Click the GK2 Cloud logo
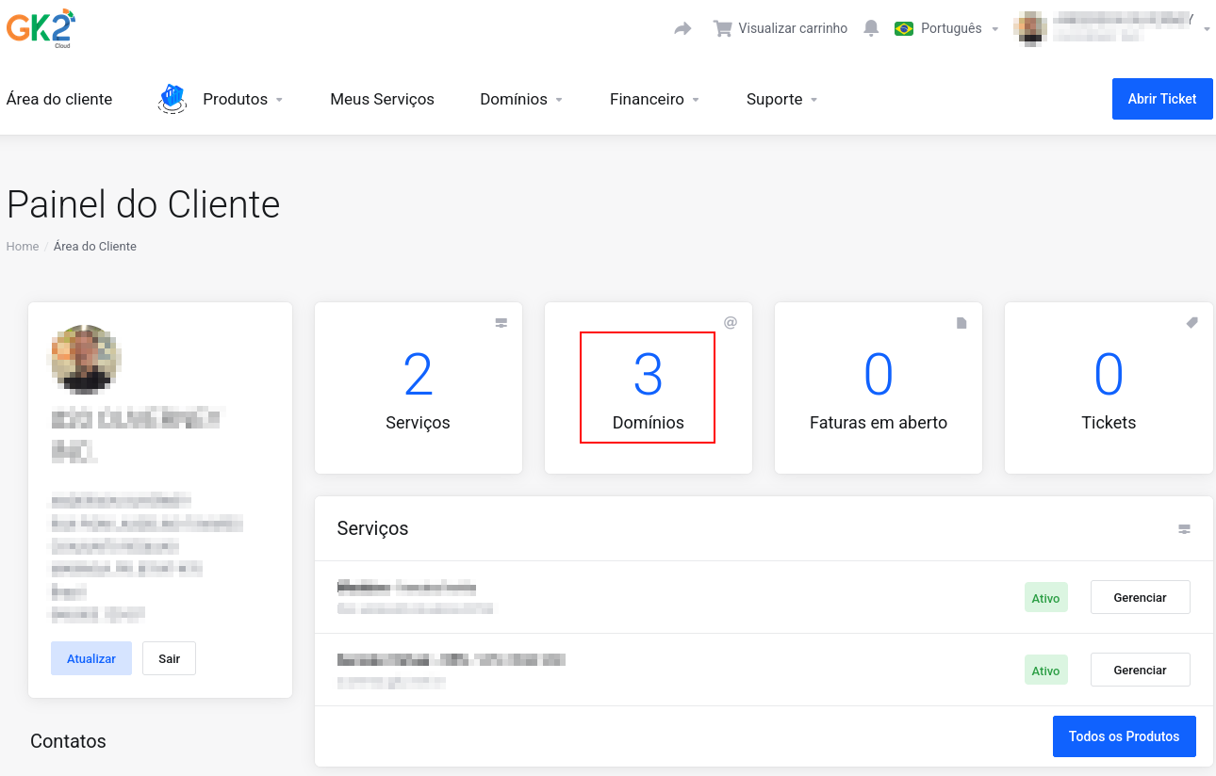Viewport: 1216px width, 776px height. (x=41, y=28)
